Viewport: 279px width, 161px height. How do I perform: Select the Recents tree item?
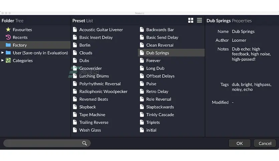(x=20, y=37)
